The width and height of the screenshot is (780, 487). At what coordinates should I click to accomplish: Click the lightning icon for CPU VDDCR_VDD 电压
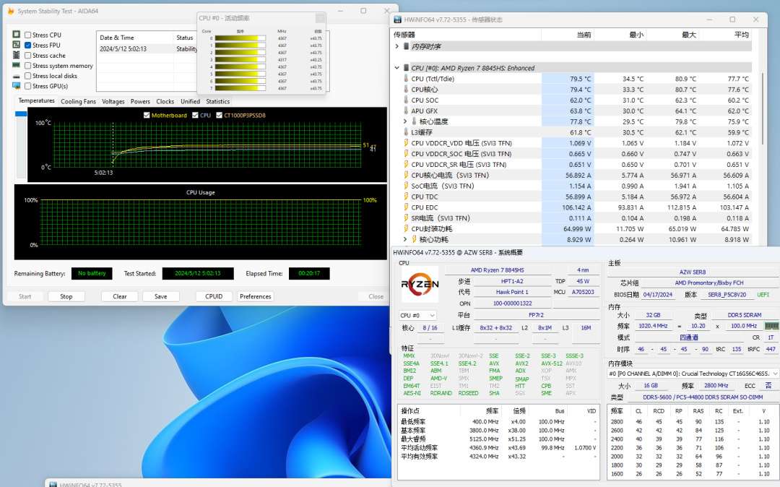coord(406,143)
